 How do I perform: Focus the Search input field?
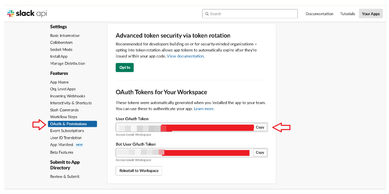coord(252,14)
